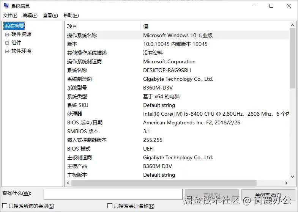Select the 系统 SKU row label
This screenshot has height=212, width=298.
78,105
